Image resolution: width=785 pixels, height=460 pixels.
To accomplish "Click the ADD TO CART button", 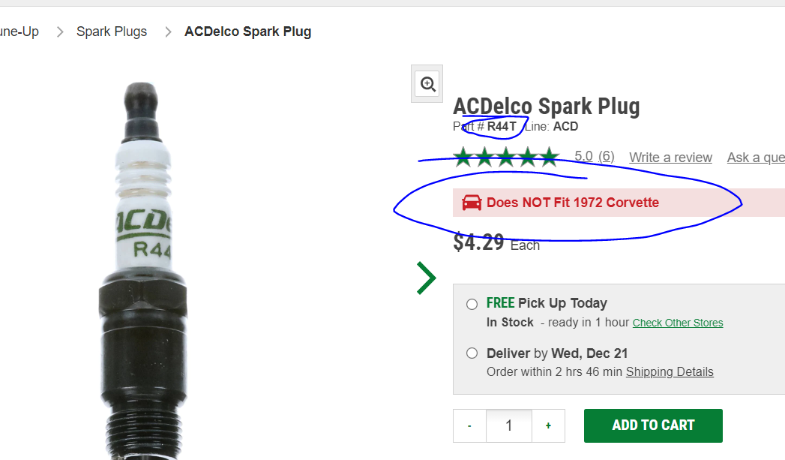I will (652, 425).
